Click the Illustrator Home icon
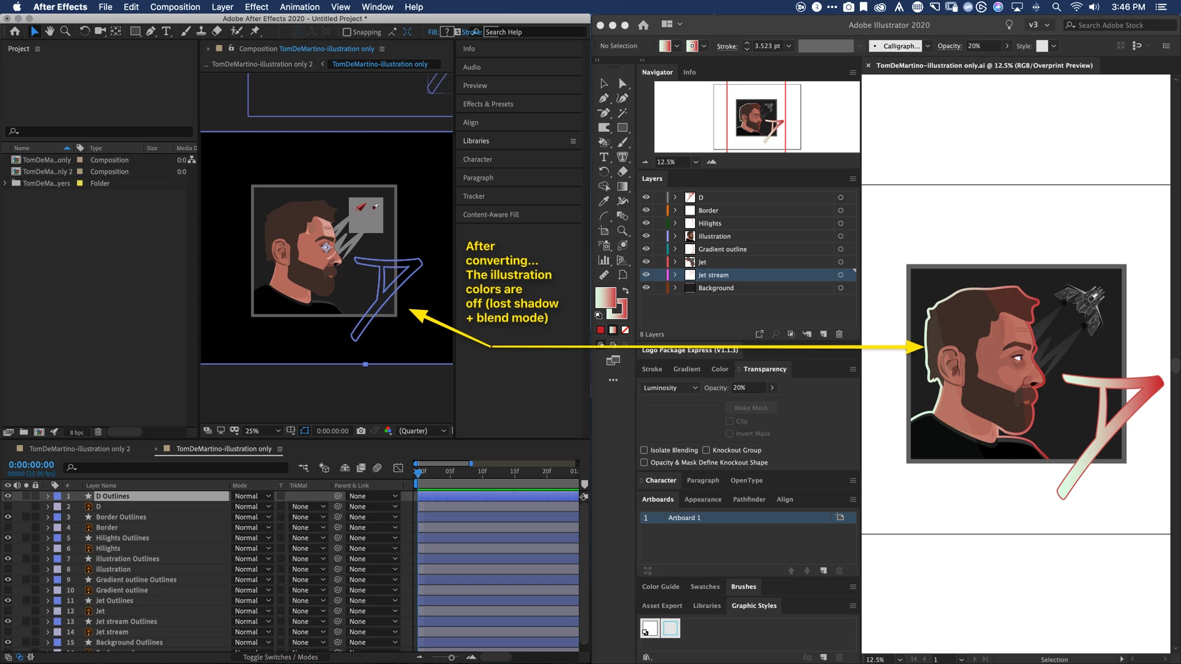The image size is (1181, 664). tap(643, 25)
